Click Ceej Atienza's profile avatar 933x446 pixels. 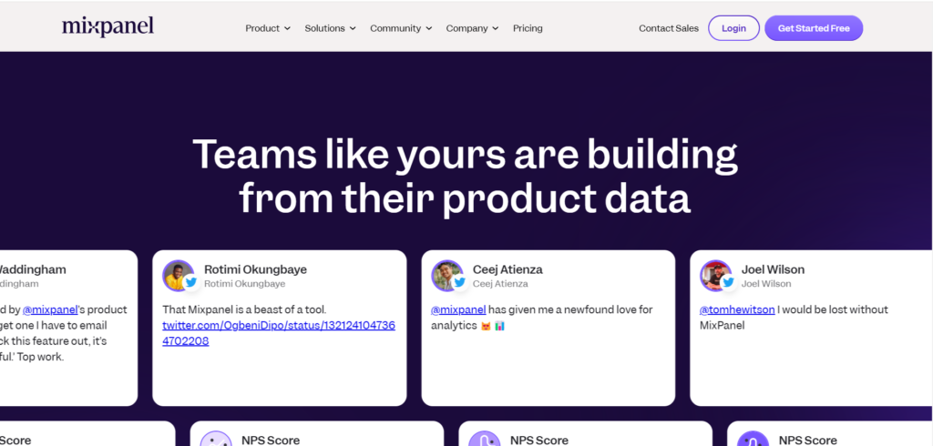coord(446,275)
